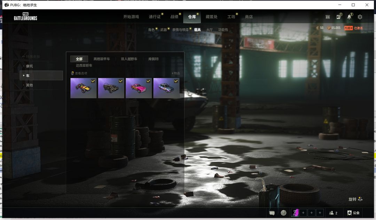Screen dimensions: 376x220
Task: Select the pink coupe skin thumbnail
Action: 139,88
